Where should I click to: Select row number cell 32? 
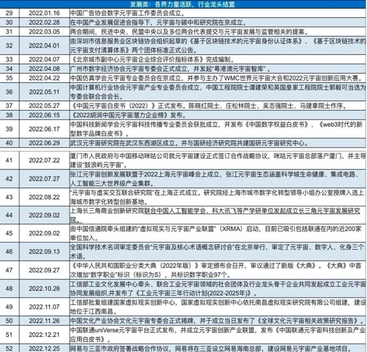9,45
